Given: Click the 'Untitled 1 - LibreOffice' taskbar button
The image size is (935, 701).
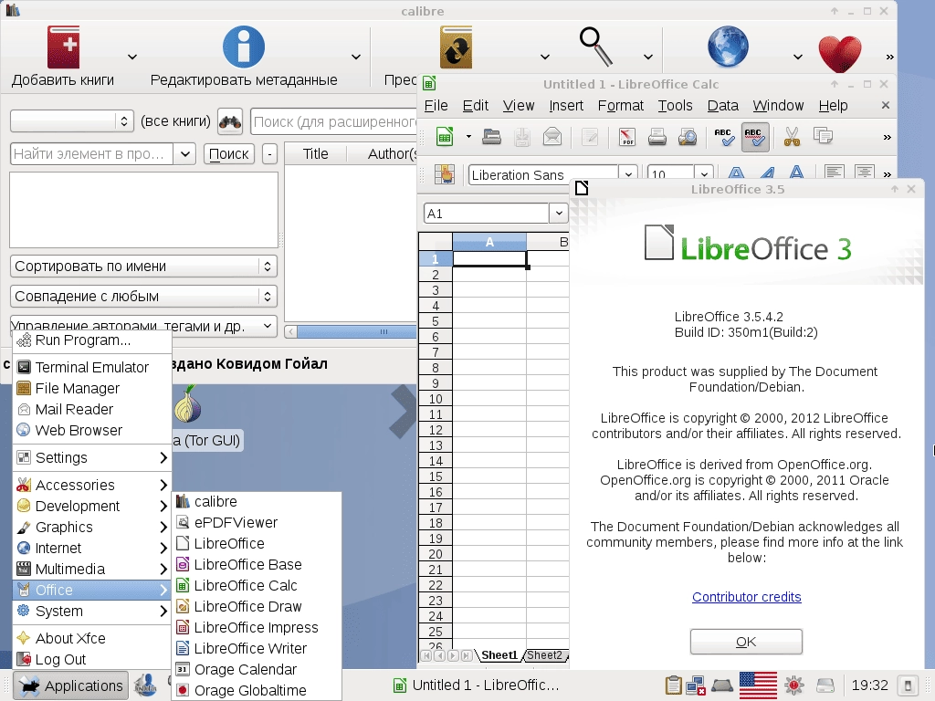Looking at the screenshot, I should point(477,685).
